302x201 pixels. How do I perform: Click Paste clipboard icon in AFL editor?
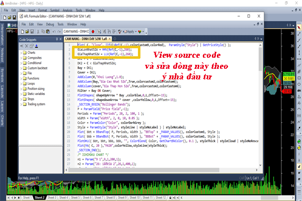click(48, 32)
